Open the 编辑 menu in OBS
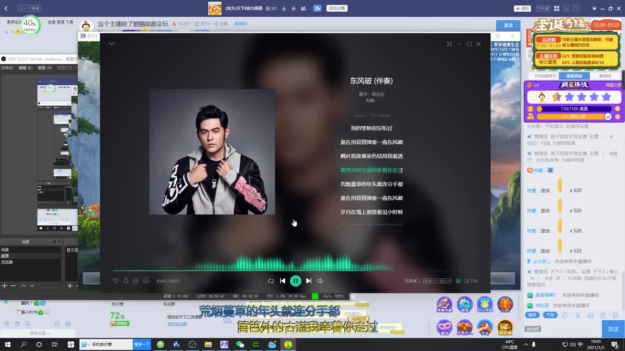Image resolution: width=625 pixels, height=351 pixels. pos(25,68)
